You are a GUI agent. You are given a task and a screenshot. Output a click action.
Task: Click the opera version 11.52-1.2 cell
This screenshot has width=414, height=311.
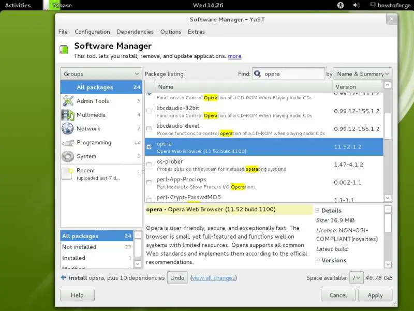348,147
